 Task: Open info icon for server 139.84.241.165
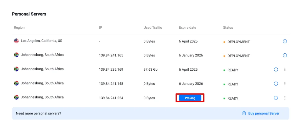(285, 55)
